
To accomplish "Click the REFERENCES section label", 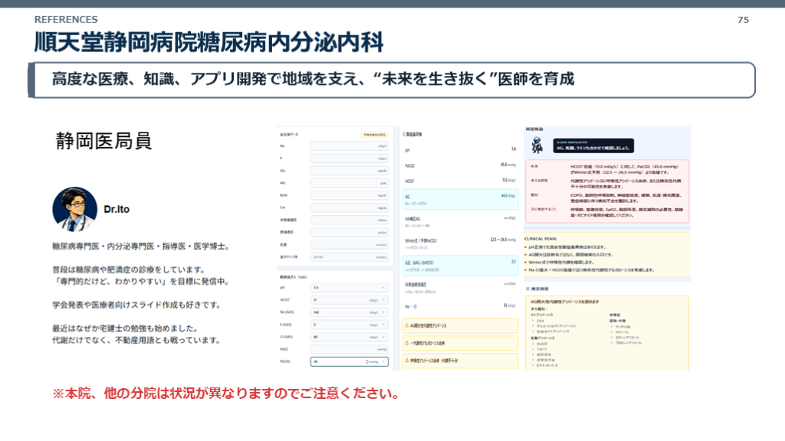I will pyautogui.click(x=66, y=19).
